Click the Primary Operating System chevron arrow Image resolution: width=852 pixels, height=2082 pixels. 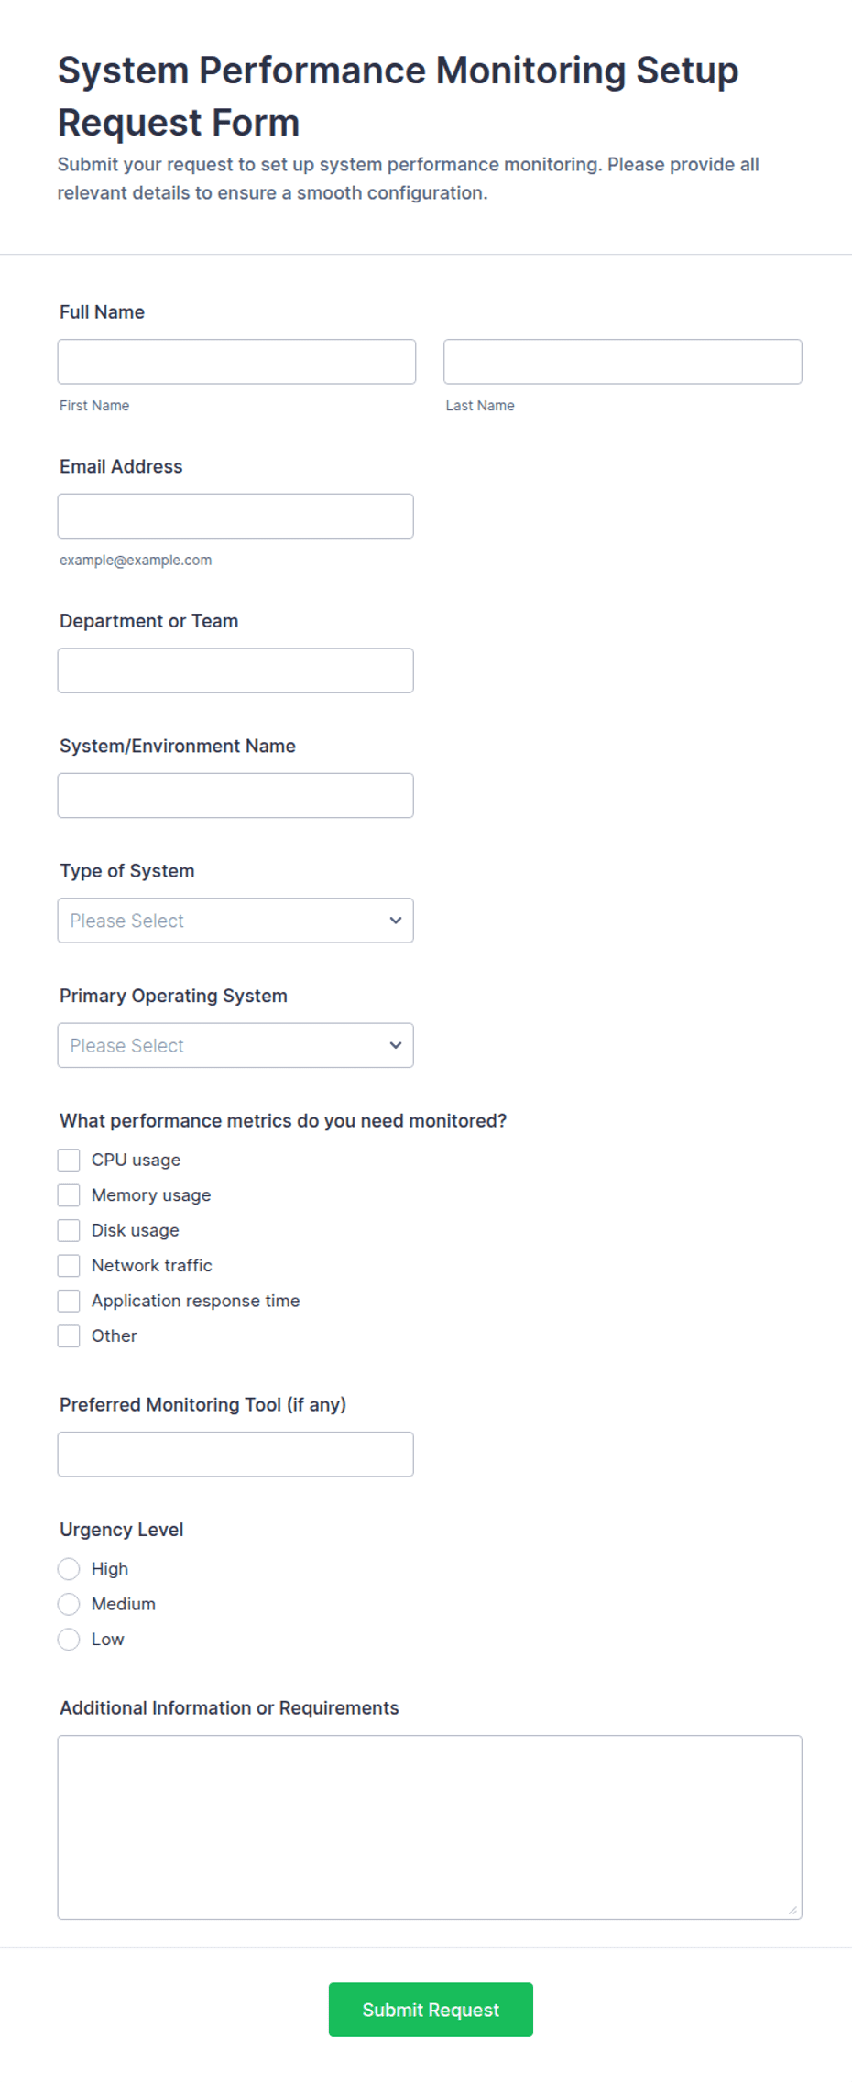[396, 1045]
